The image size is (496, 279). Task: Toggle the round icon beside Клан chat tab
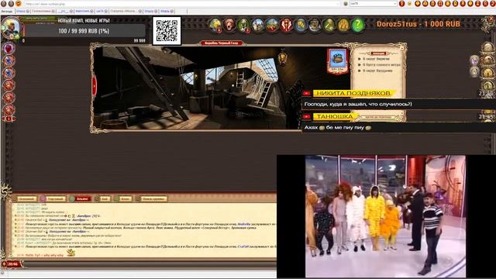[x=117, y=198]
